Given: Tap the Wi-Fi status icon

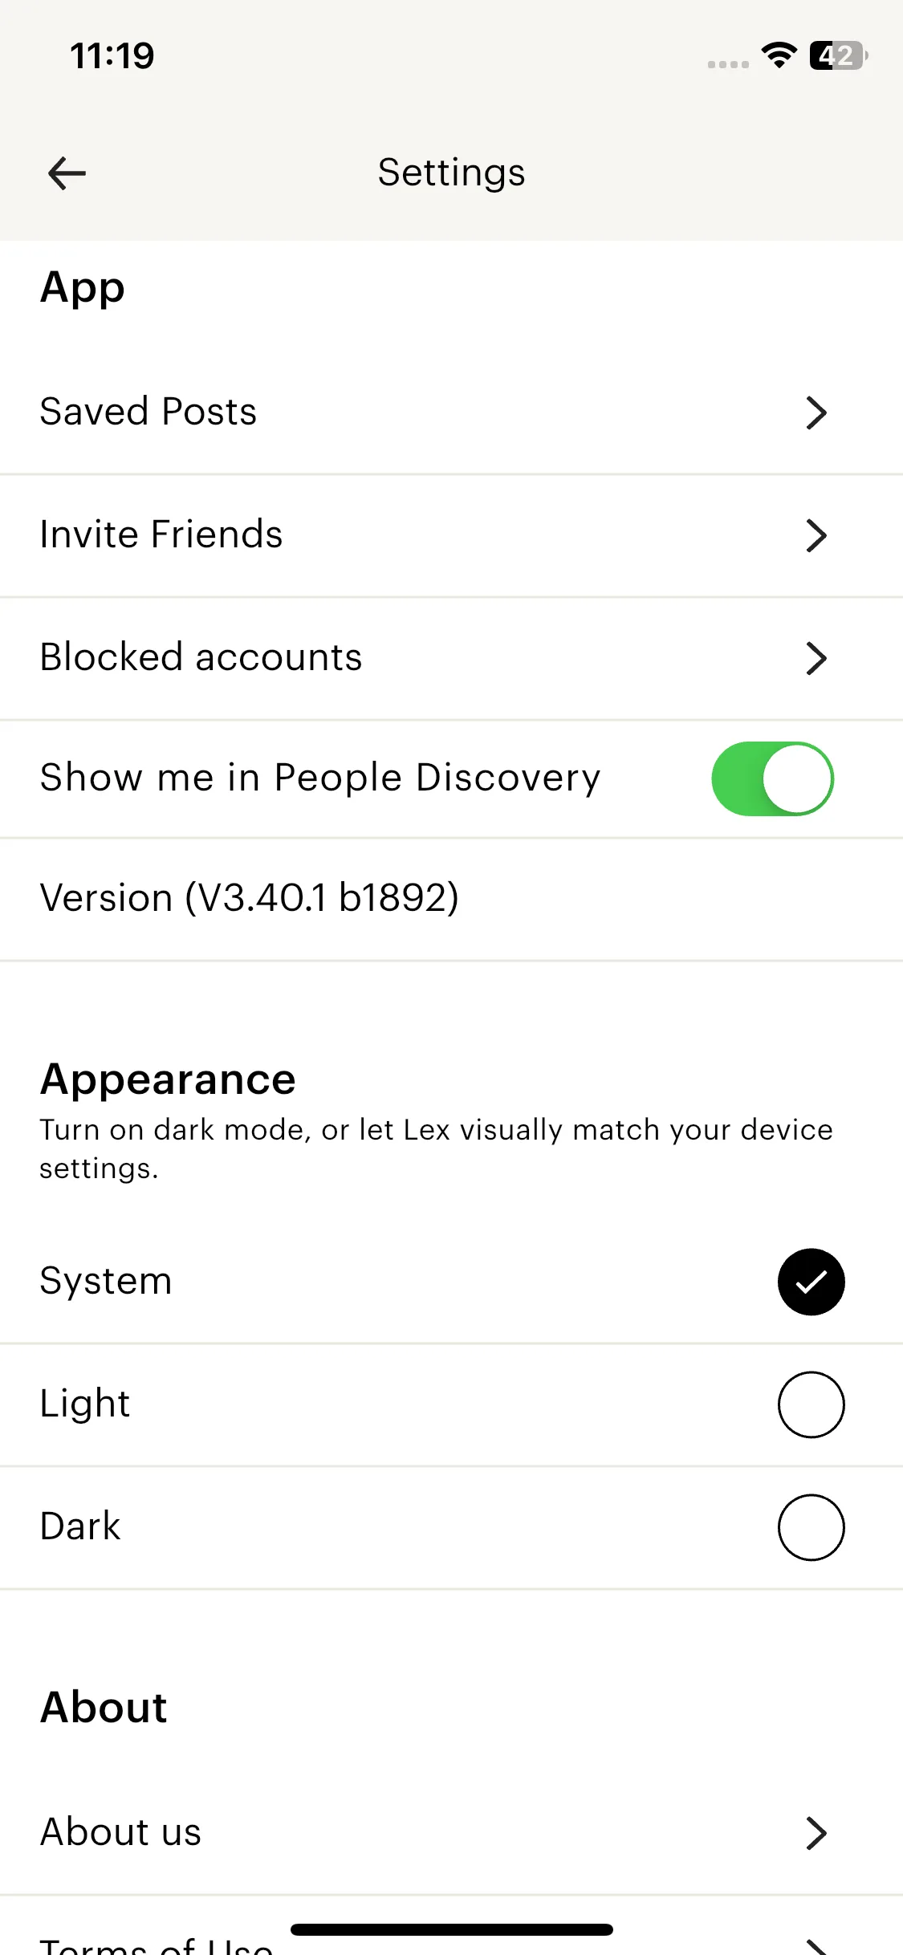Looking at the screenshot, I should 779,55.
